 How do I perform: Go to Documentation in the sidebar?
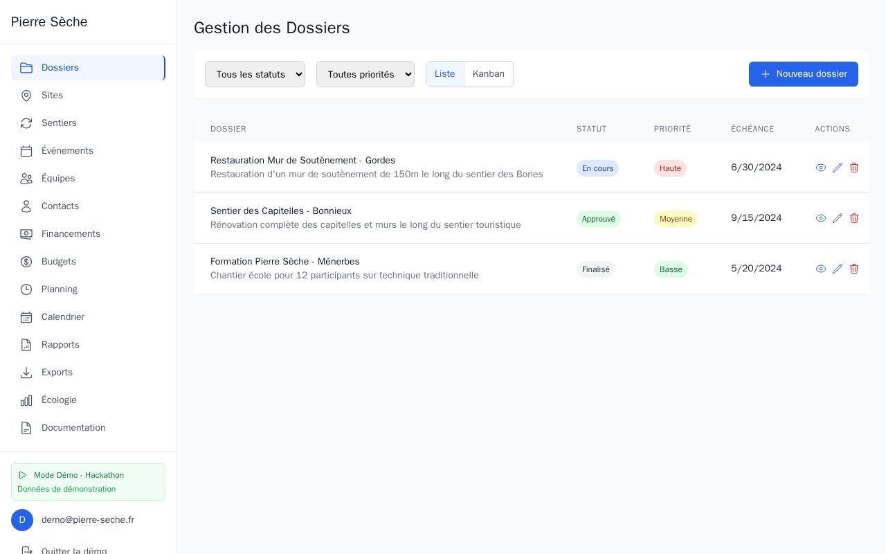[88, 428]
